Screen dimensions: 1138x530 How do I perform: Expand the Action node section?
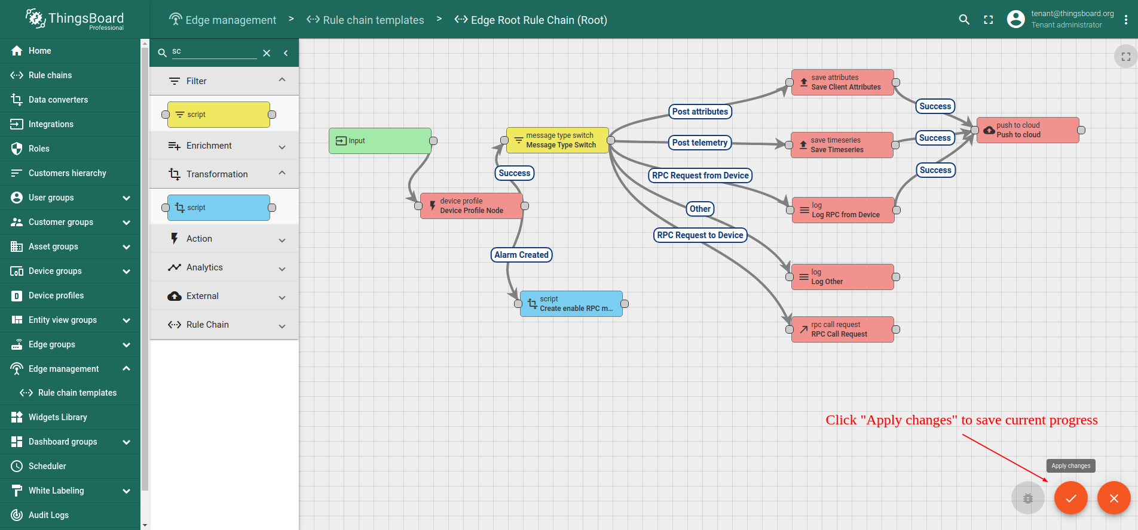click(x=282, y=239)
